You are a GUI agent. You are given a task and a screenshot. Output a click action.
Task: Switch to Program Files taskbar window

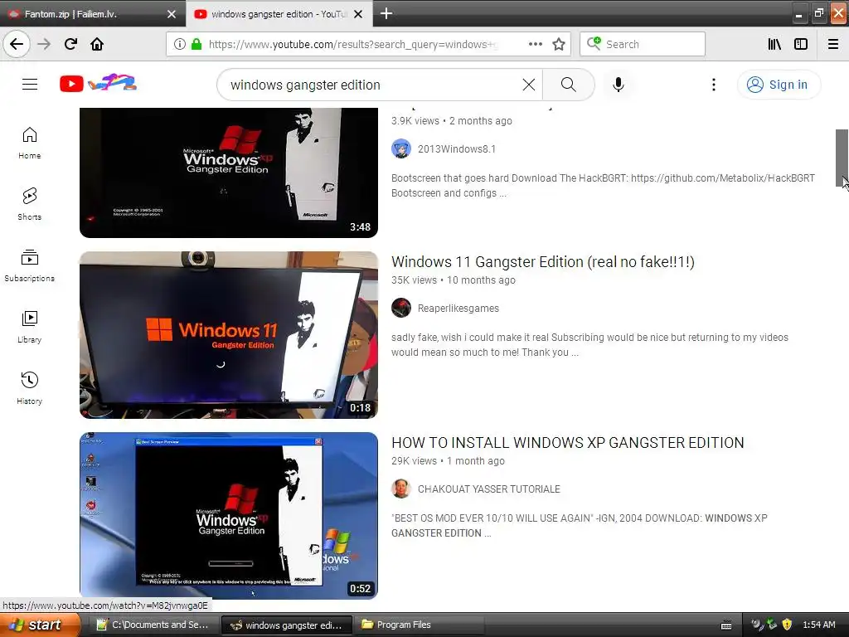418,625
